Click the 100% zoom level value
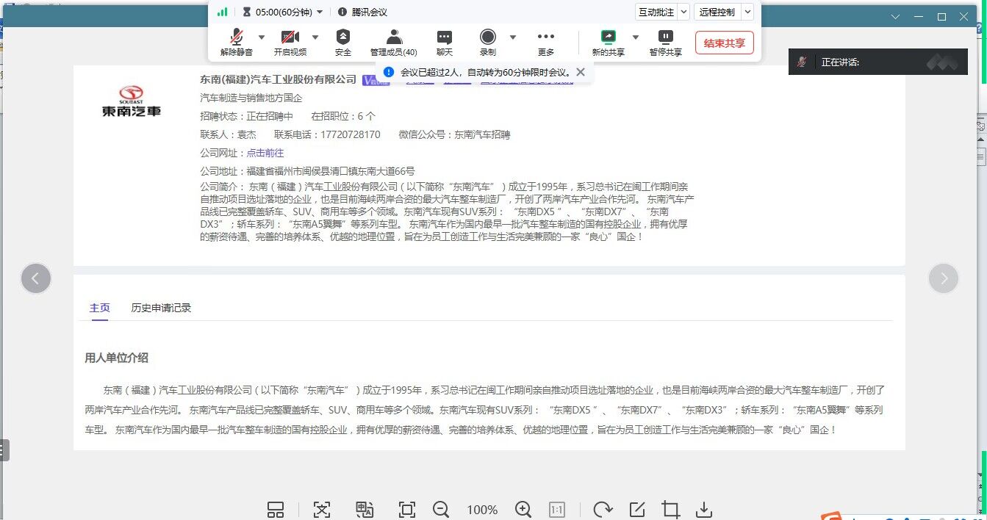This screenshot has height=520, width=987. point(482,510)
